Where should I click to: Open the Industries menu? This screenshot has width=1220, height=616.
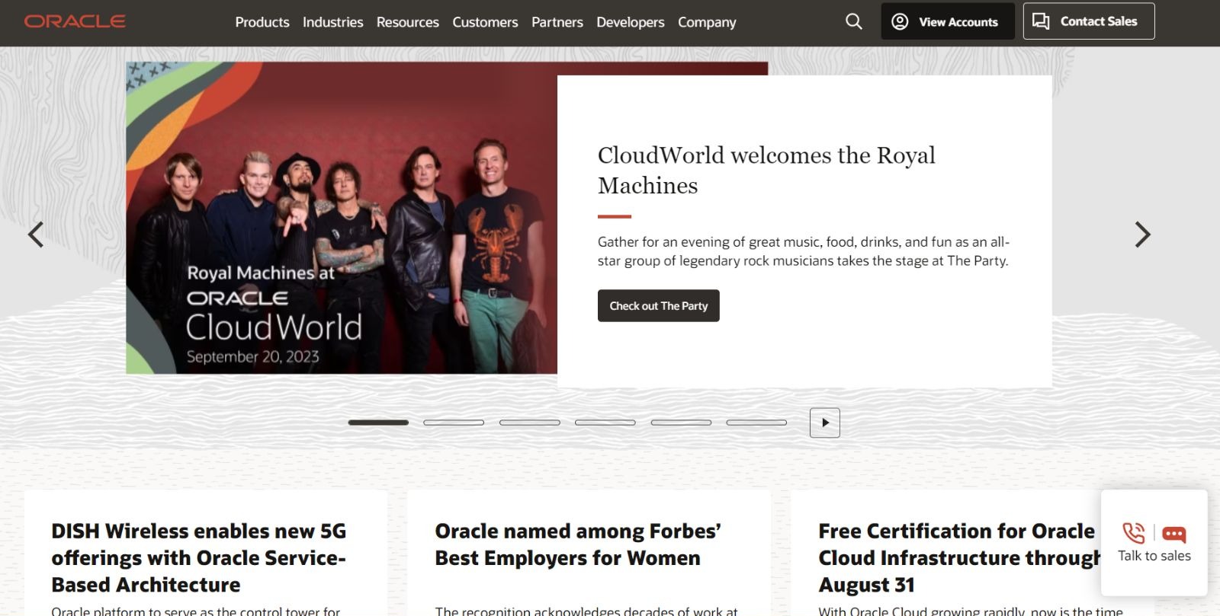pos(332,22)
